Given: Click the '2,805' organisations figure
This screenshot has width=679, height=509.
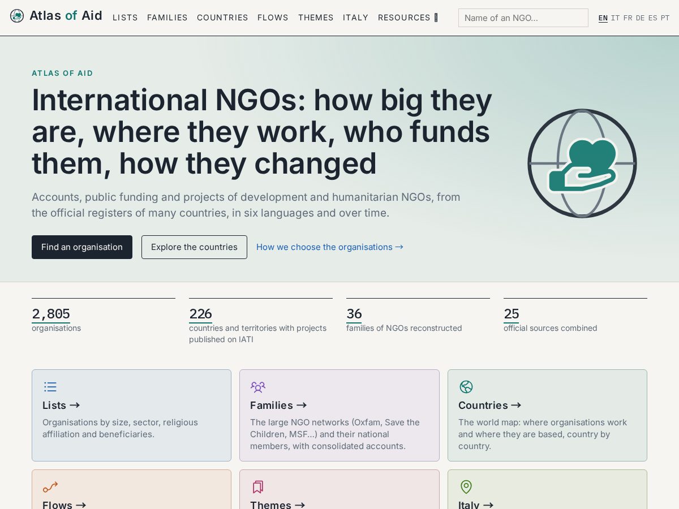Looking at the screenshot, I should [x=51, y=314].
